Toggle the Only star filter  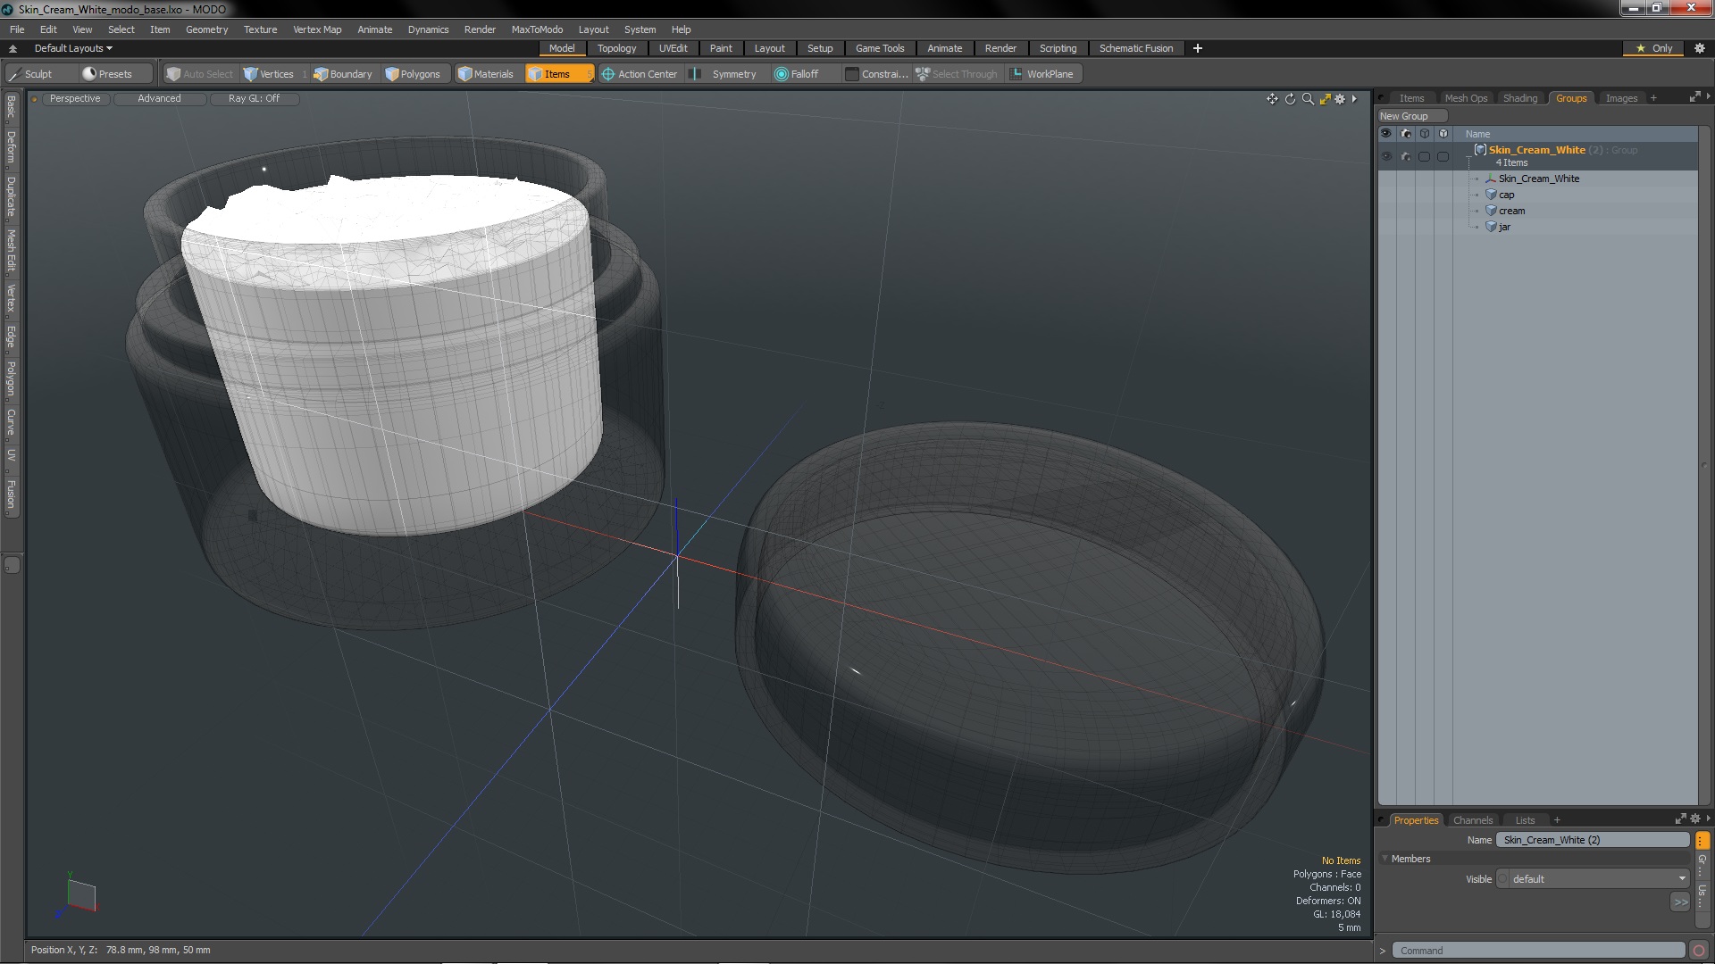tap(1653, 48)
